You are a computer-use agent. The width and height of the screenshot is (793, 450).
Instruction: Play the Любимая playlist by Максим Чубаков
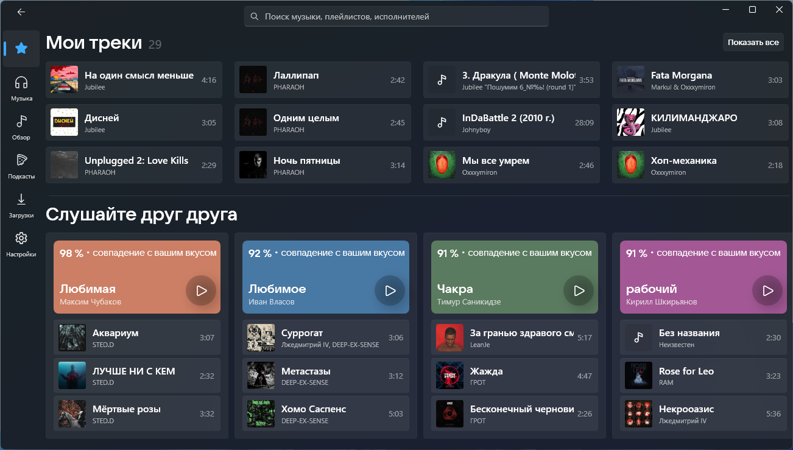201,290
